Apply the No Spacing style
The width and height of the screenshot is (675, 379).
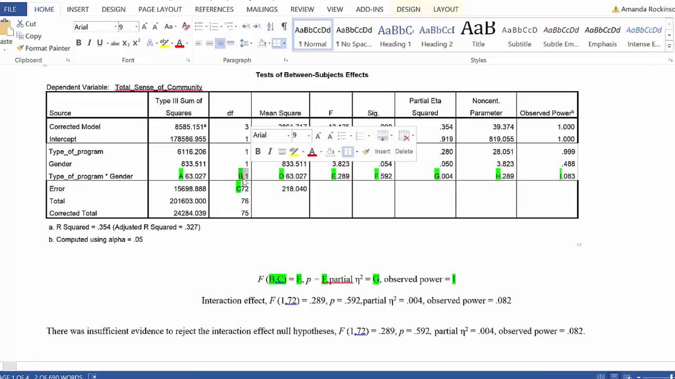(354, 36)
